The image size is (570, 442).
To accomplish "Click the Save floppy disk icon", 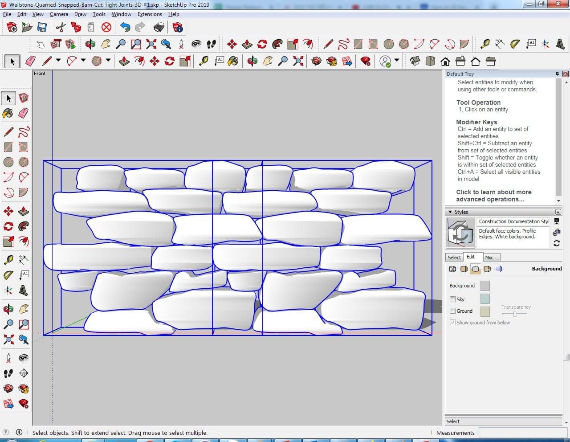I will coord(42,28).
